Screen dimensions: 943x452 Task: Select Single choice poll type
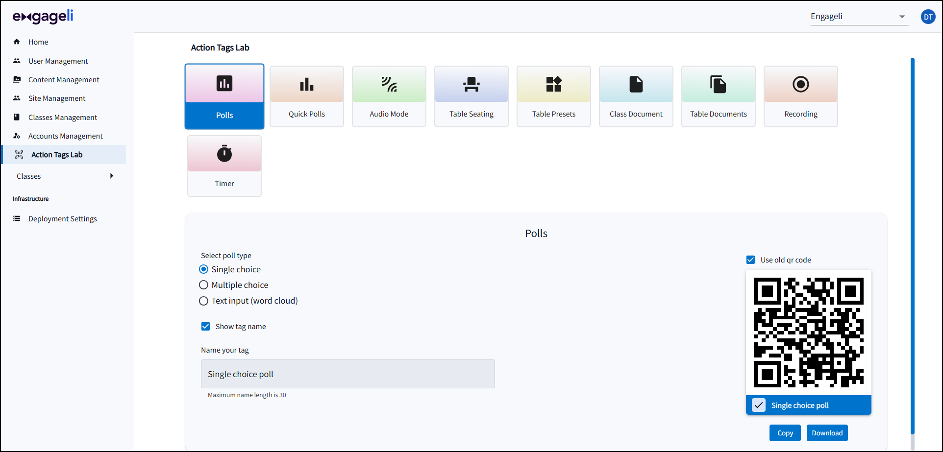point(203,269)
